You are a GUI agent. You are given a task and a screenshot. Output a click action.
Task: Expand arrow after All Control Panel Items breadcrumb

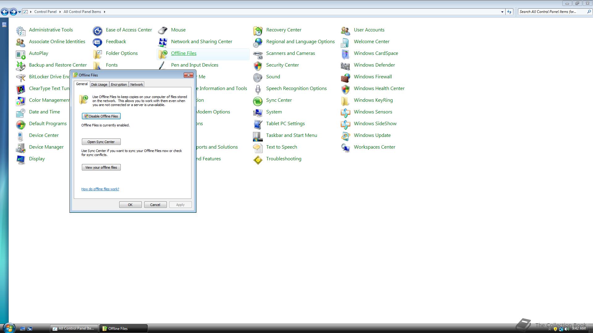pos(105,12)
